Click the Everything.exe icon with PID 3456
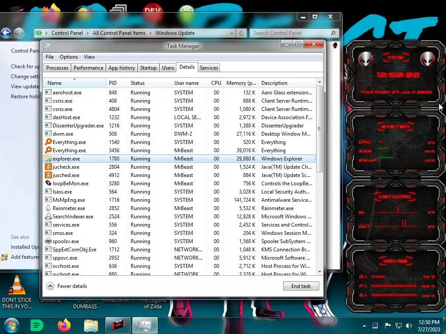446x334 pixels. [x=48, y=150]
